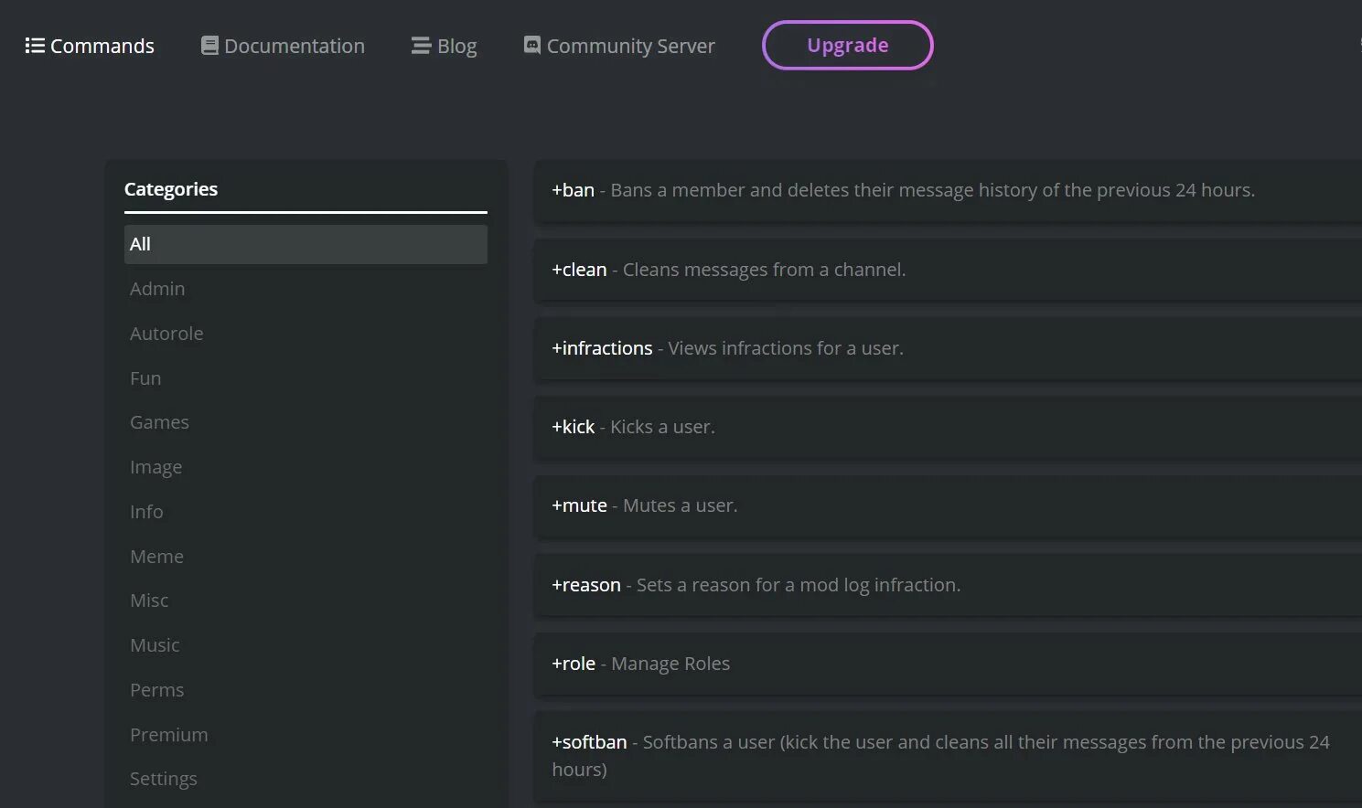Expand the +mute command row

[x=948, y=505]
